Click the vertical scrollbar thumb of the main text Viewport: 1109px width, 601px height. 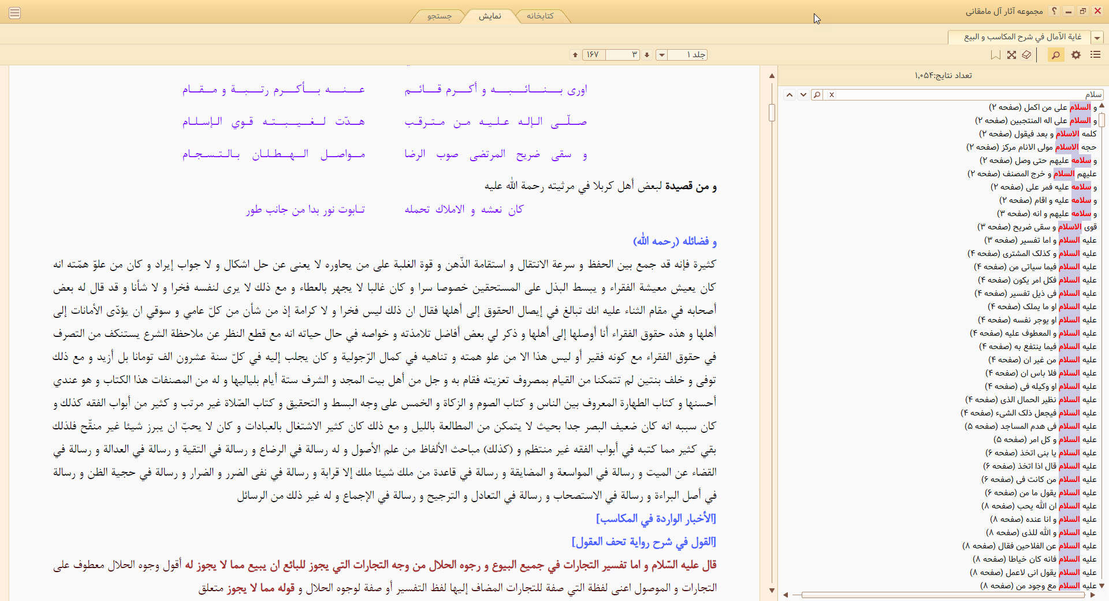tap(772, 112)
